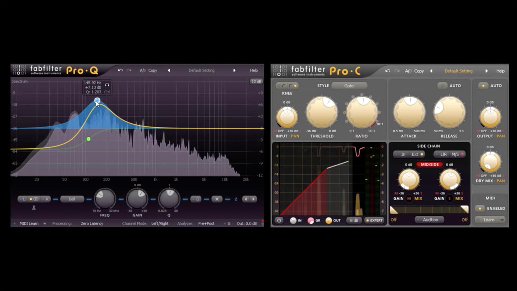Open Pre+Post analyzer menu
Screen dimensions: 517x291
[x=206, y=223]
